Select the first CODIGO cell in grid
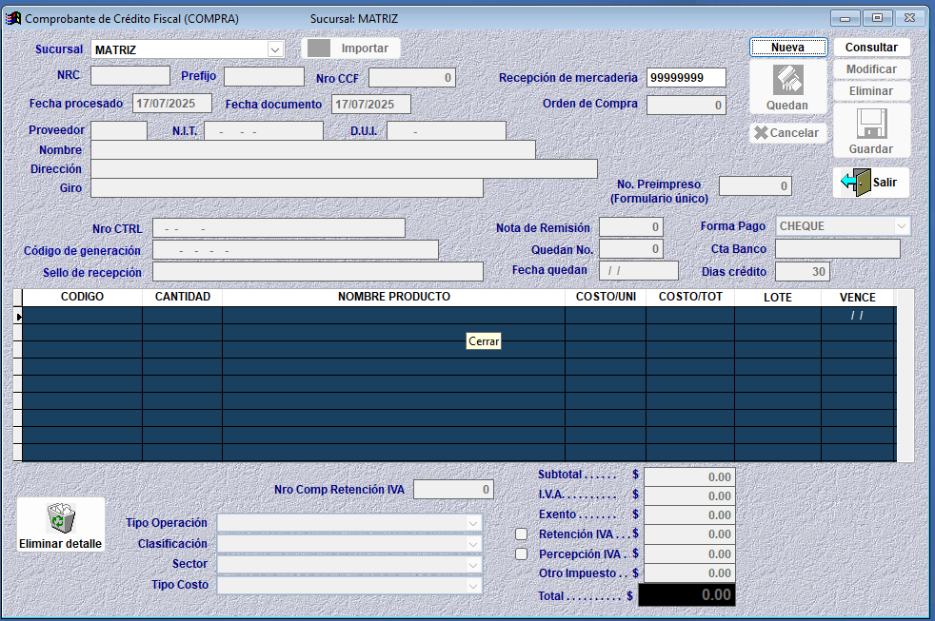 click(x=82, y=316)
